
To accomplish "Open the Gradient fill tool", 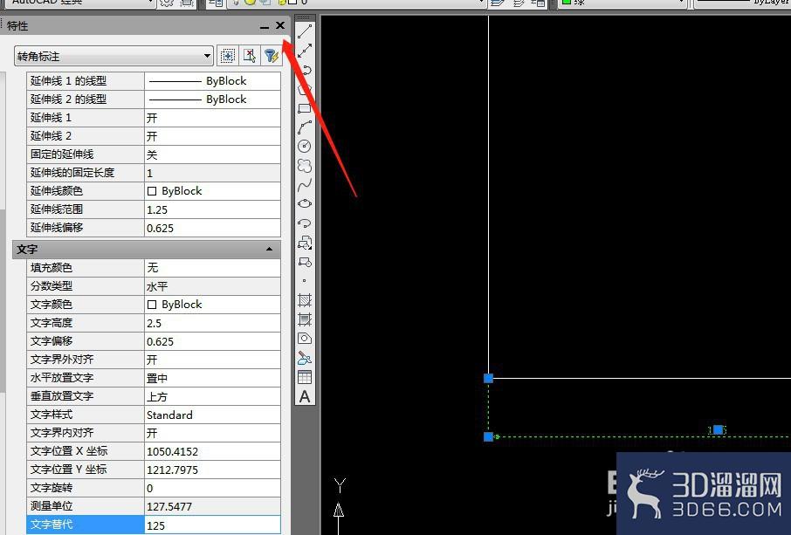I will (305, 319).
